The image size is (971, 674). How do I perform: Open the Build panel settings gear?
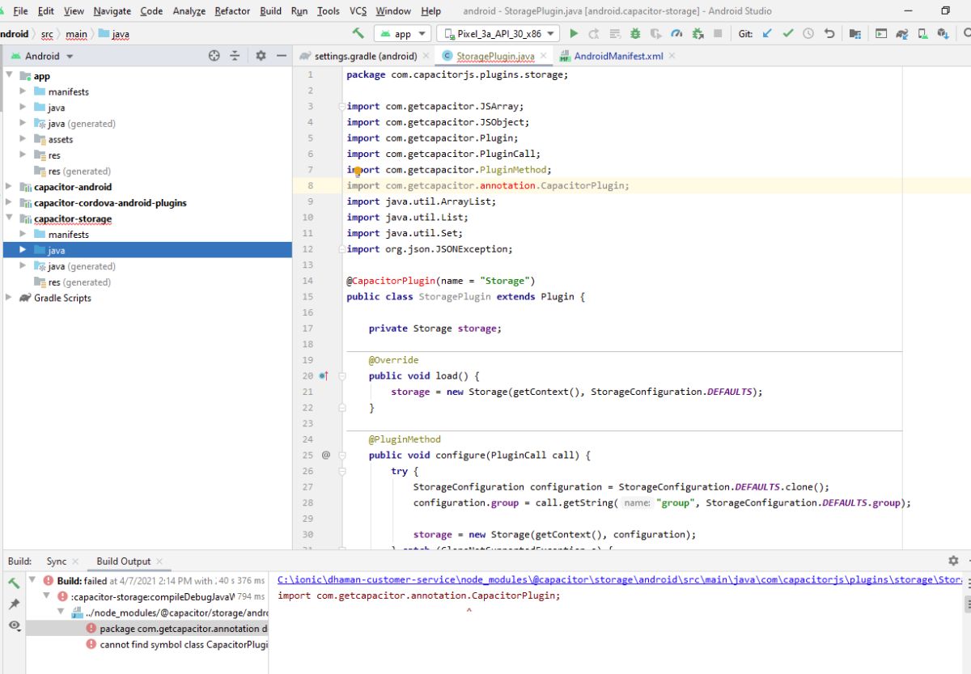pyautogui.click(x=953, y=561)
